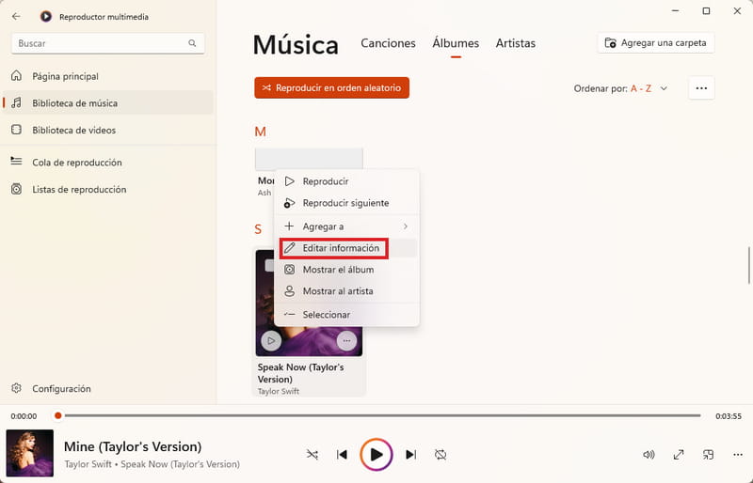Screen dimensions: 753x483
Task: Choose Reproducir from context menu
Action: coord(346,181)
